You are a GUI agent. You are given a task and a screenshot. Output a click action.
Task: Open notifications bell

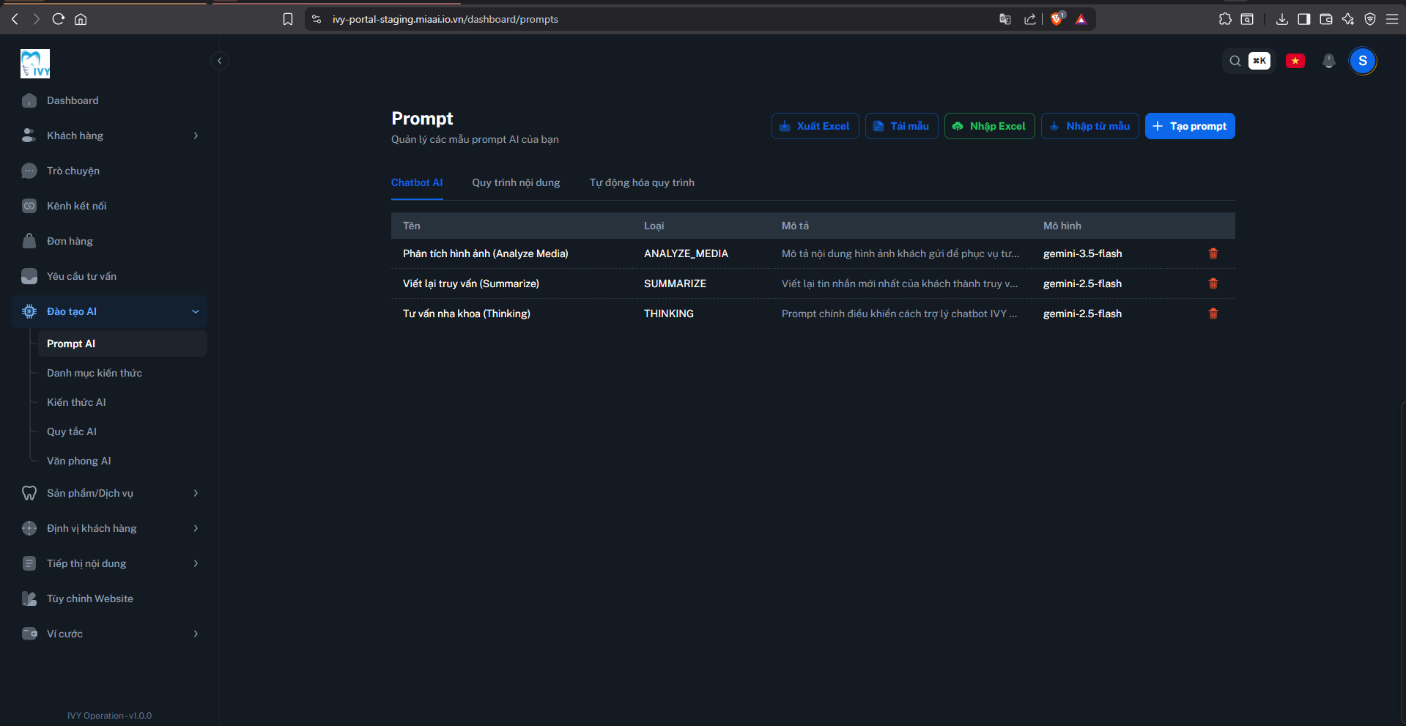pyautogui.click(x=1329, y=61)
